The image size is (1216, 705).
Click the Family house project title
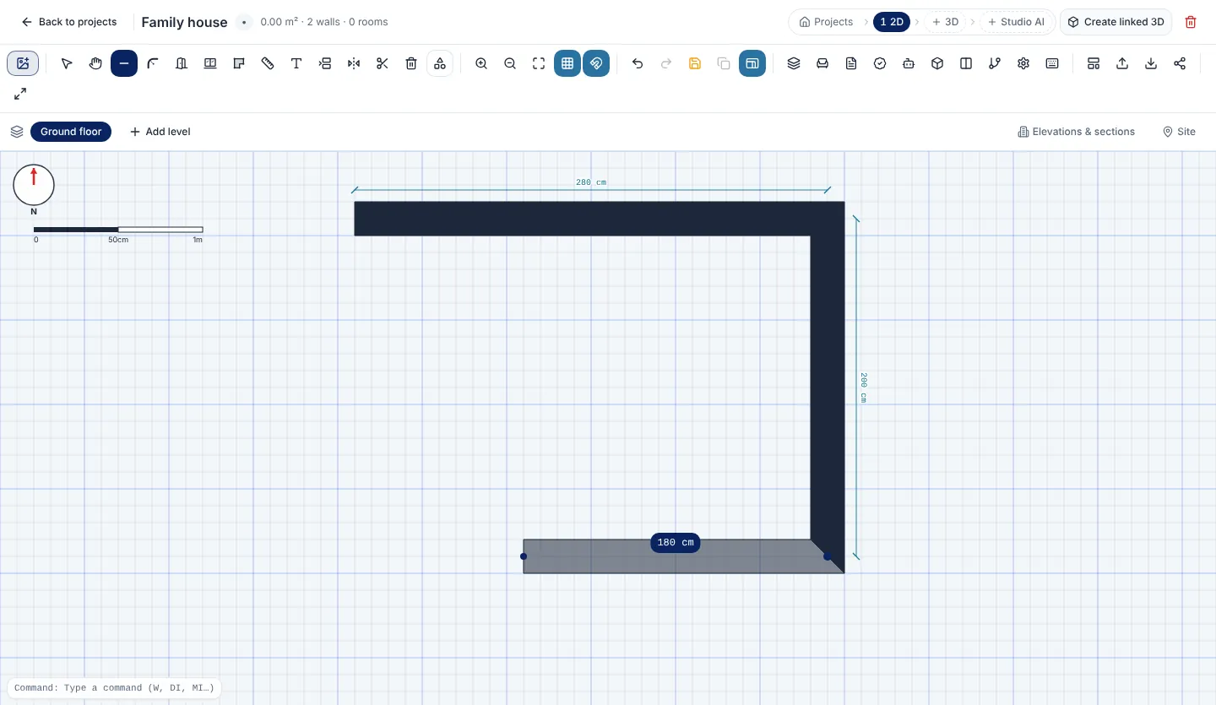[184, 22]
